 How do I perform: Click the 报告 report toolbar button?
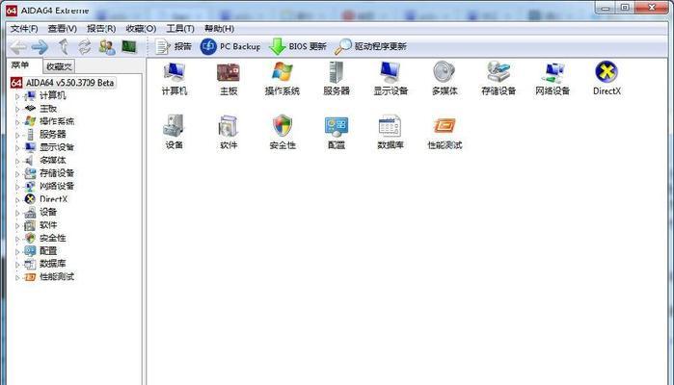pos(174,46)
